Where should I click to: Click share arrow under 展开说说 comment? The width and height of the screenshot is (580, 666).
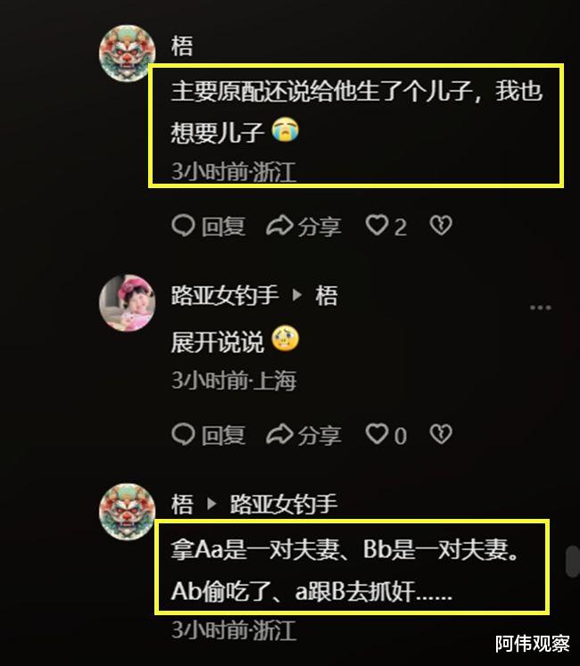[x=279, y=434]
